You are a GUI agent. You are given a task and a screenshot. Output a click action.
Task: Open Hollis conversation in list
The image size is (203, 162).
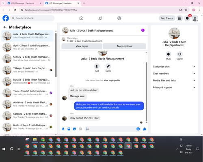[27, 127]
